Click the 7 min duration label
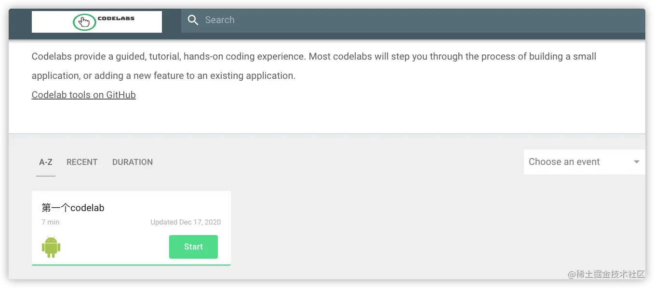The image size is (654, 288). (x=51, y=222)
